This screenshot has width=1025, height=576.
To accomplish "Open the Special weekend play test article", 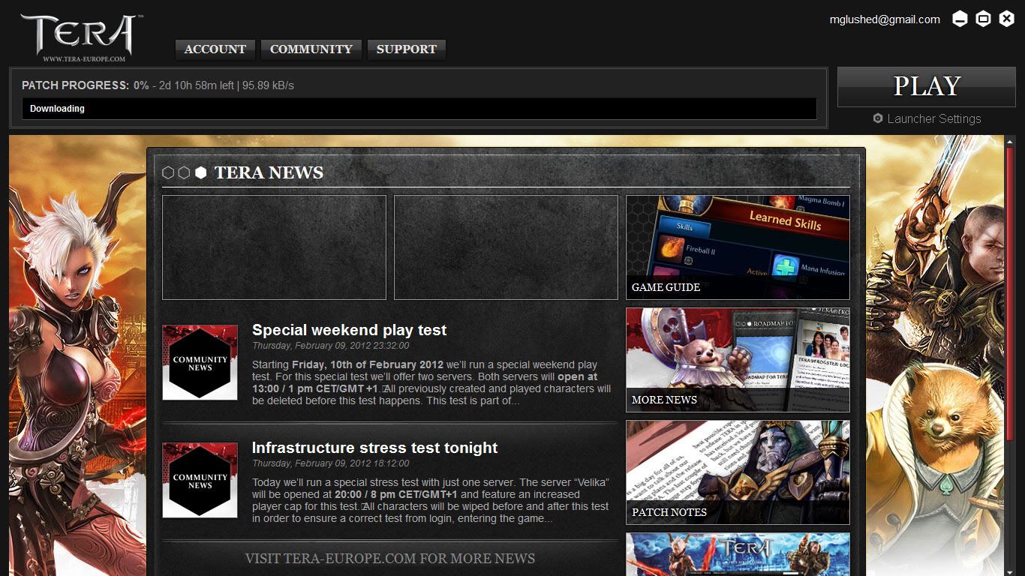I will (x=349, y=330).
